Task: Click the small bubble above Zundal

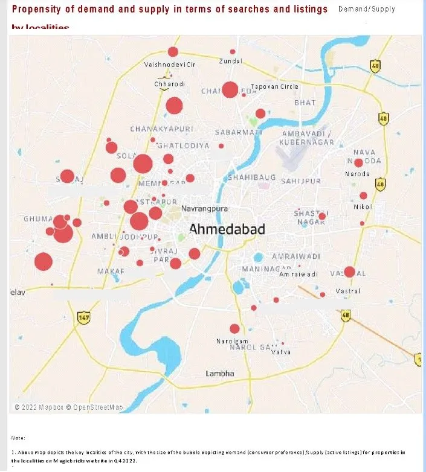Action: 233,52
